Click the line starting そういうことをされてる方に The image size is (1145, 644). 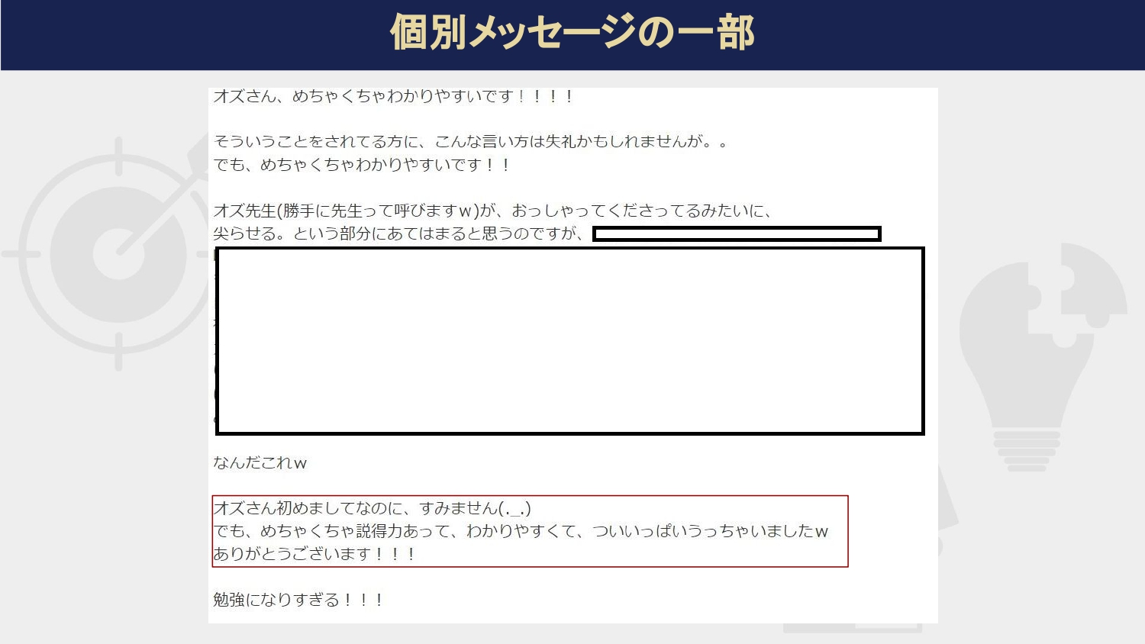(x=469, y=142)
